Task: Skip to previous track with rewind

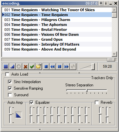Action: point(53,67)
